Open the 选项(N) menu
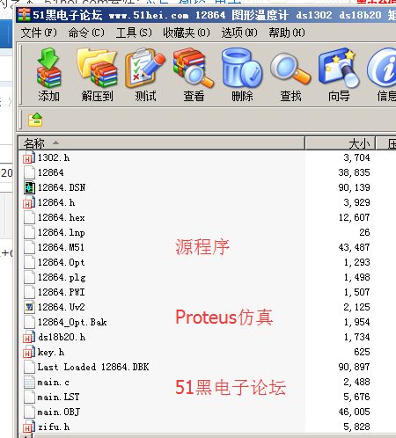 (x=239, y=33)
